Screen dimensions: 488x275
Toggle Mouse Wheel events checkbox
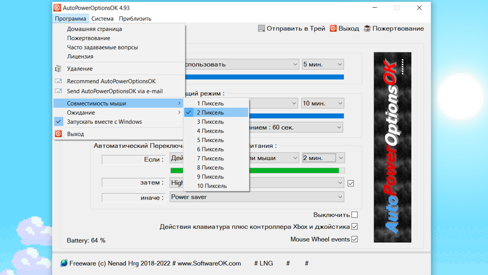tap(355, 239)
